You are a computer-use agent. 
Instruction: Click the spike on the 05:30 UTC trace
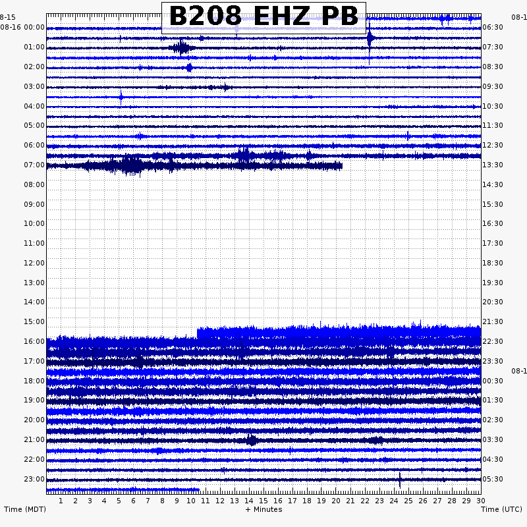click(400, 480)
